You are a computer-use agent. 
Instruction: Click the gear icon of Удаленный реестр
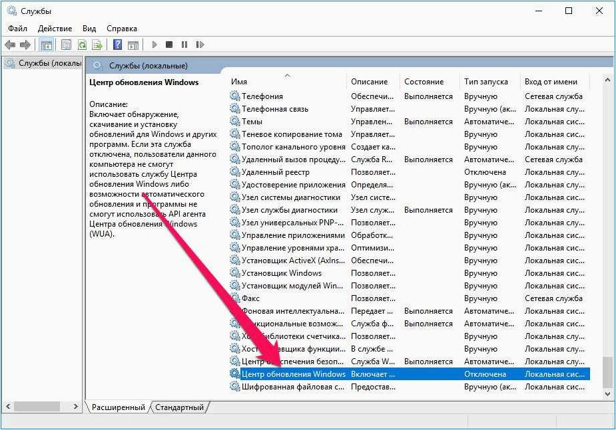pyautogui.click(x=235, y=172)
